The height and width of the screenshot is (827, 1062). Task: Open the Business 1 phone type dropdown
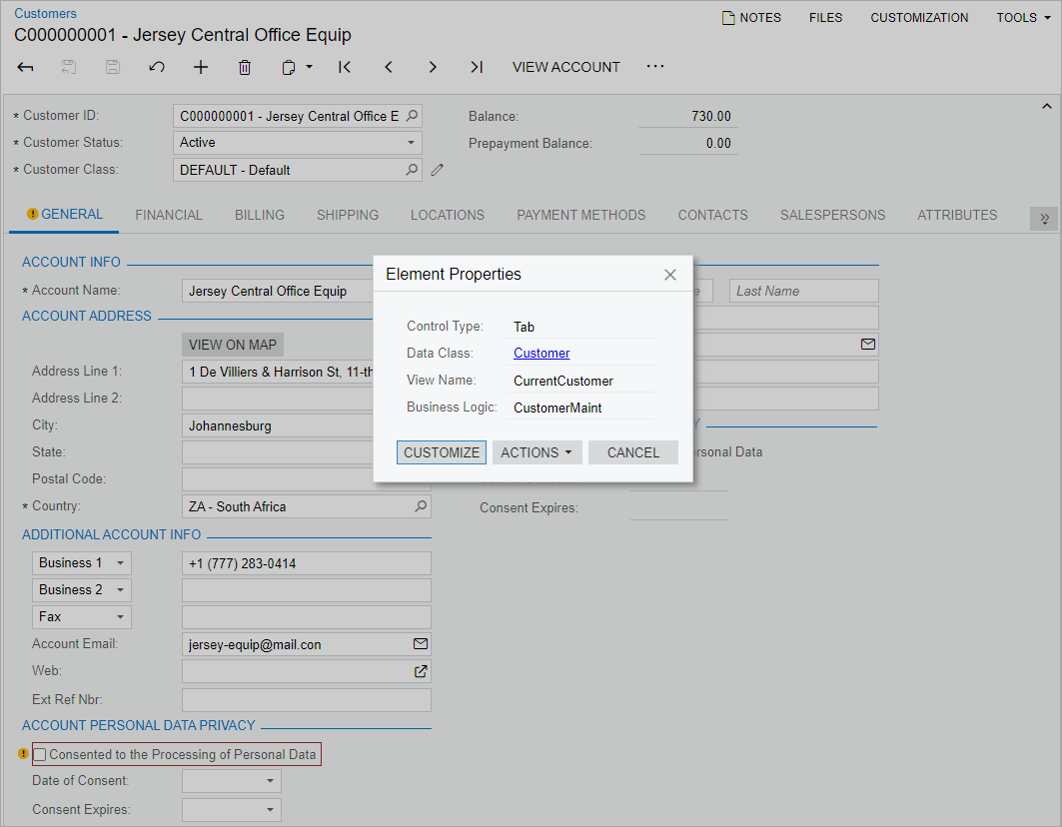pos(120,563)
